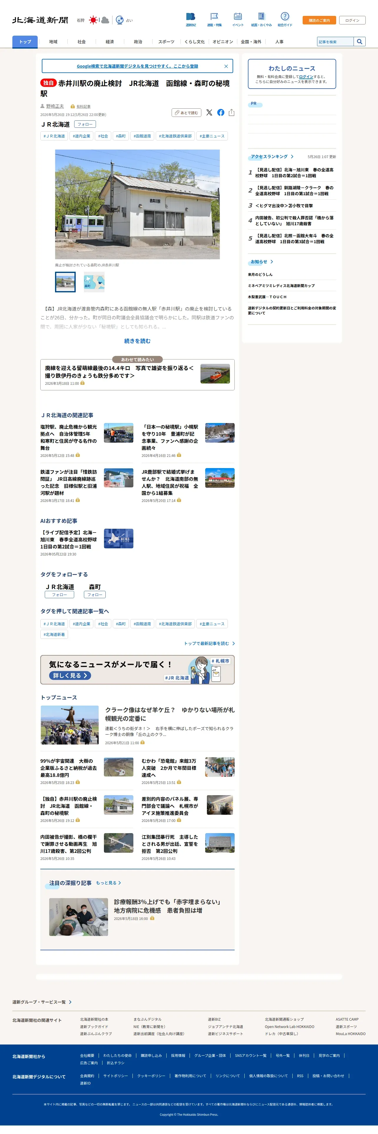Open notice 来月のどうしん
Viewport: 378px width, 1134px height.
[260, 275]
